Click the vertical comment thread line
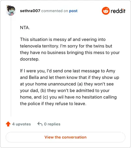The width and height of the screenshot is (131, 148). coord(11,66)
